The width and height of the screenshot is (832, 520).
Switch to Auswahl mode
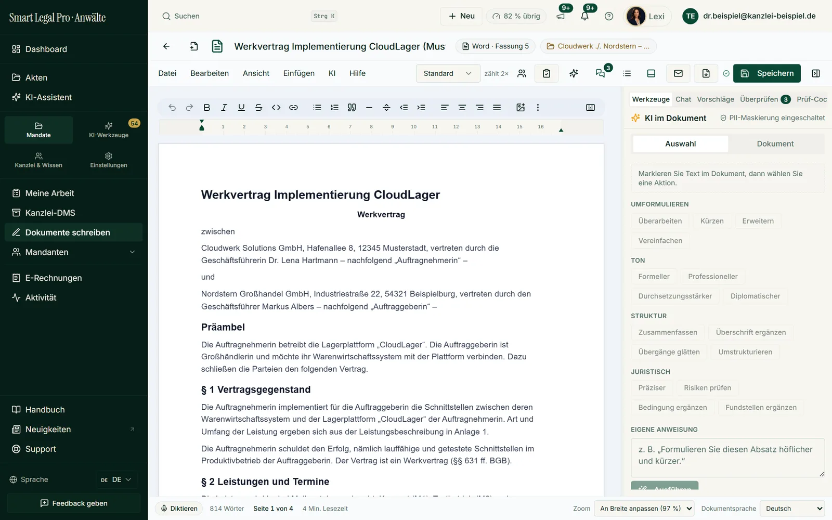coord(680,144)
